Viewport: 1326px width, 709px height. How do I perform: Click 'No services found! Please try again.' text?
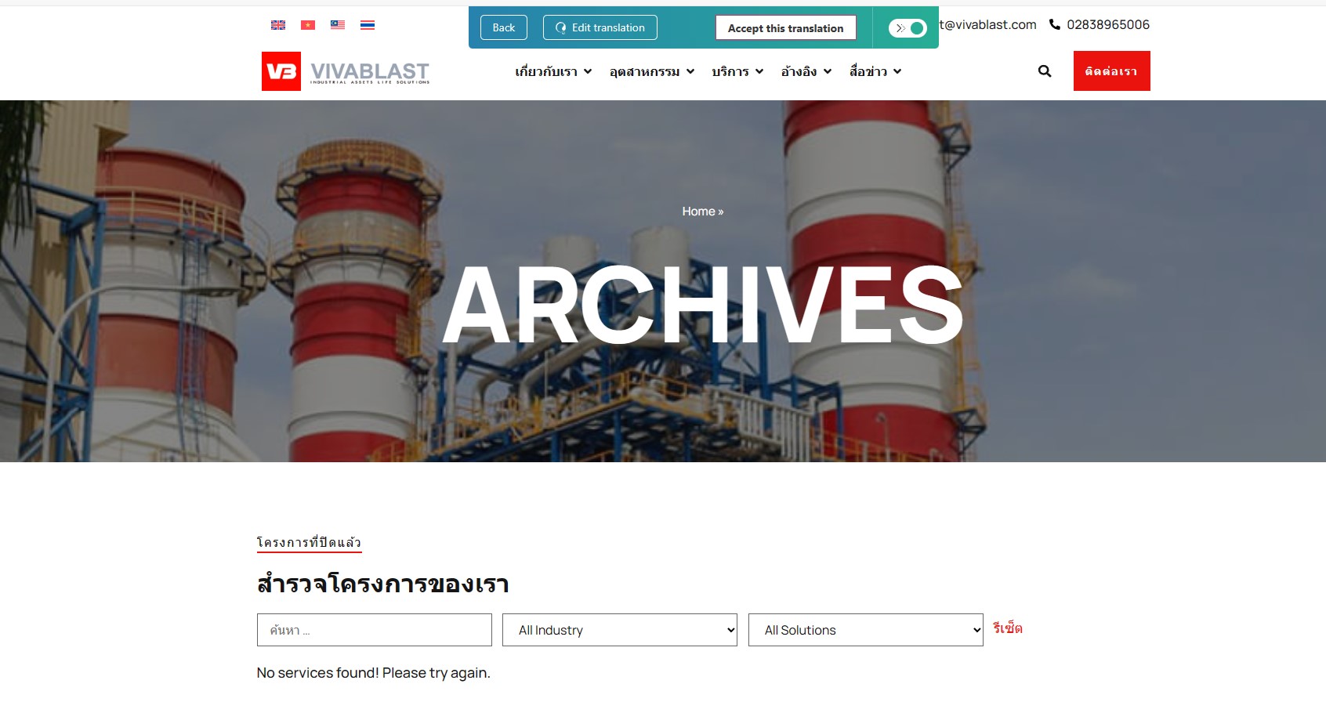pos(374,673)
